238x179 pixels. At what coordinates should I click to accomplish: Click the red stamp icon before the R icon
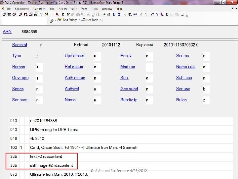pos(57,14)
